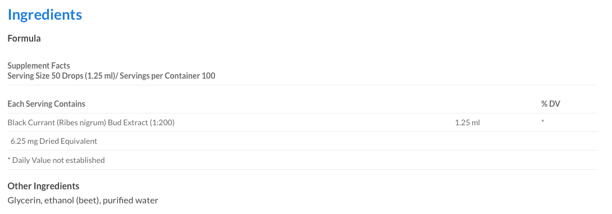This screenshot has width=612, height=214.
Task: Click the Each Serving Contains header
Action: point(47,104)
